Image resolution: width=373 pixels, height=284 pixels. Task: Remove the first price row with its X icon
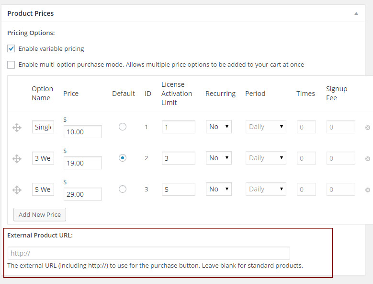(368, 128)
